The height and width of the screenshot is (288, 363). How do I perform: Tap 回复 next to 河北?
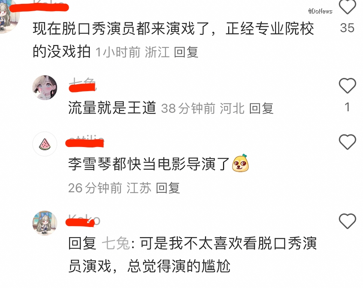261,108
